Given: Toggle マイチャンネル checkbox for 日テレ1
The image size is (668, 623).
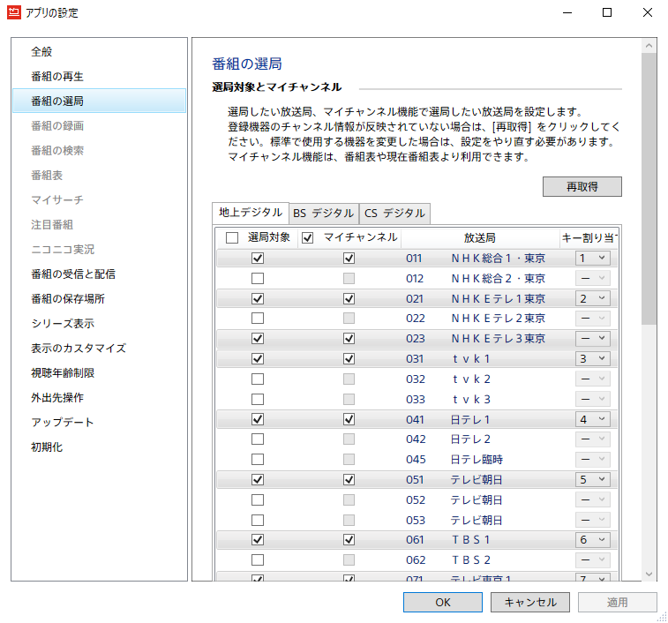Looking at the screenshot, I should pyautogui.click(x=349, y=419).
